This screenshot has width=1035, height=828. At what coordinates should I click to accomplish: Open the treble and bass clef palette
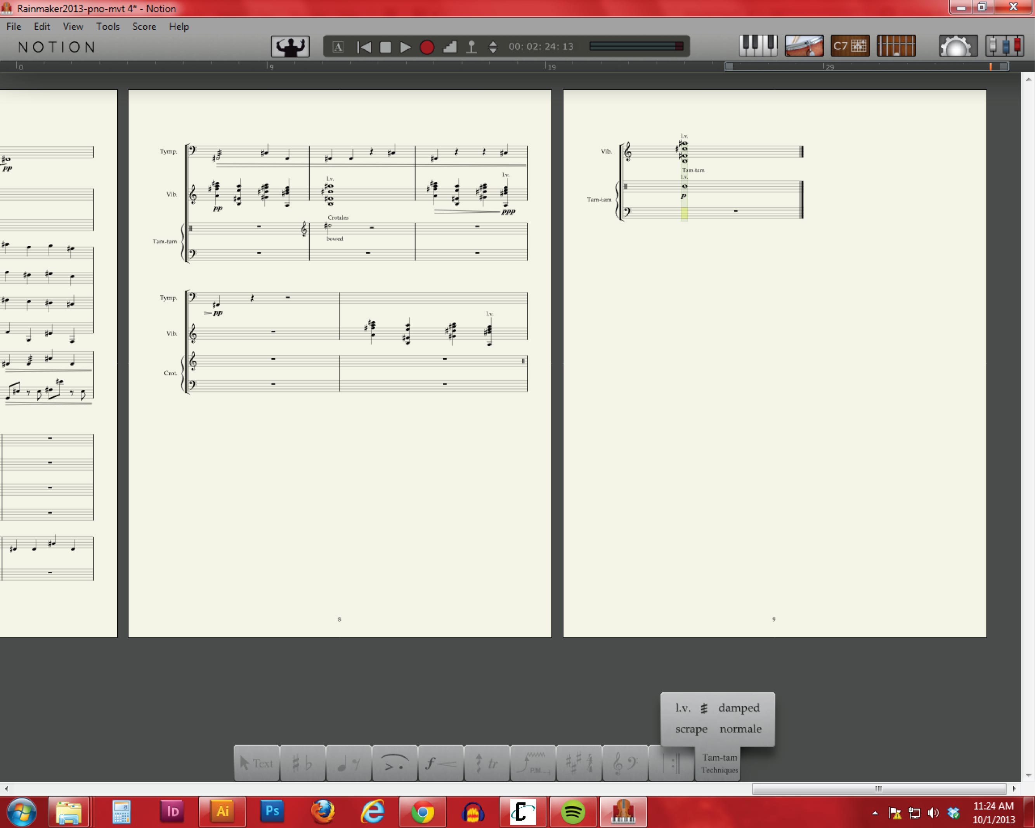(625, 763)
